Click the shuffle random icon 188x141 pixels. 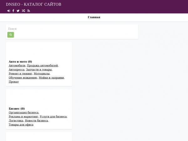coord(23,11)
